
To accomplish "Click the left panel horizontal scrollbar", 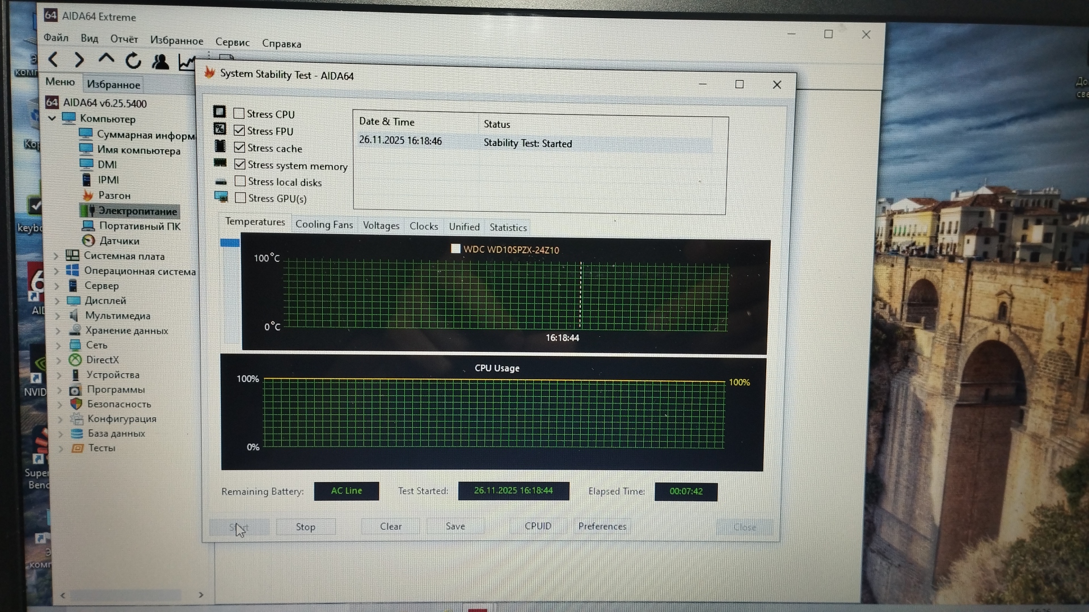I will pyautogui.click(x=125, y=595).
